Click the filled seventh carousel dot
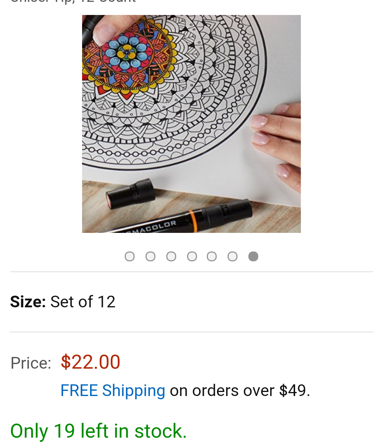Screen dimensions: 383x442 [253, 257]
